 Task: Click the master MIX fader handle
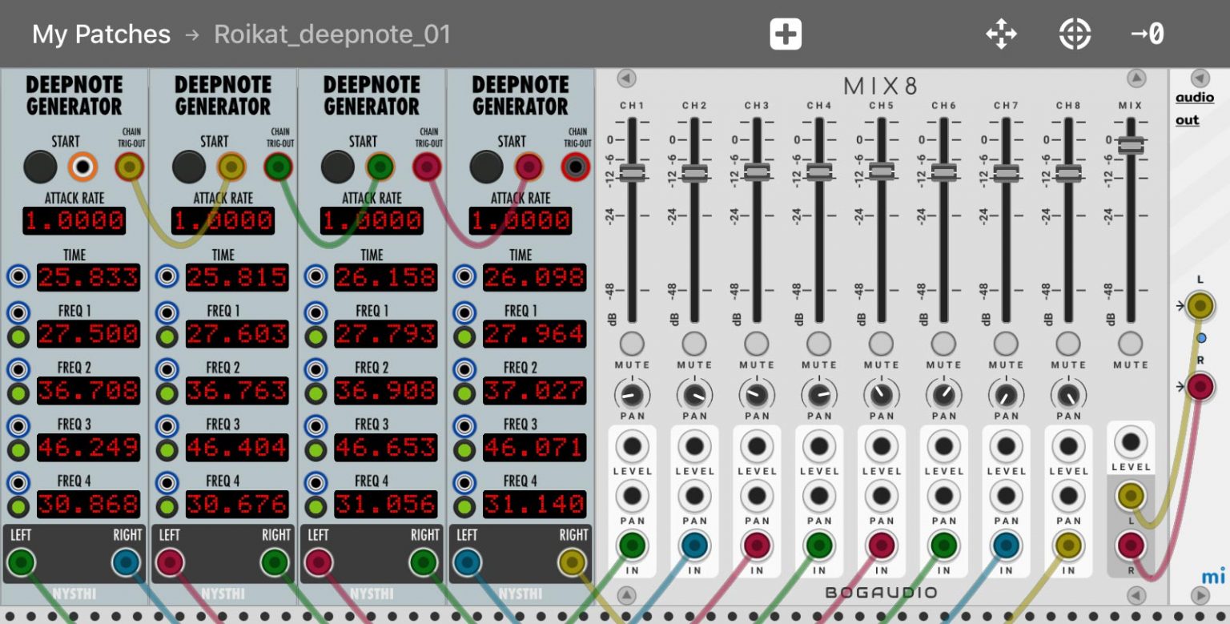pyautogui.click(x=1131, y=145)
